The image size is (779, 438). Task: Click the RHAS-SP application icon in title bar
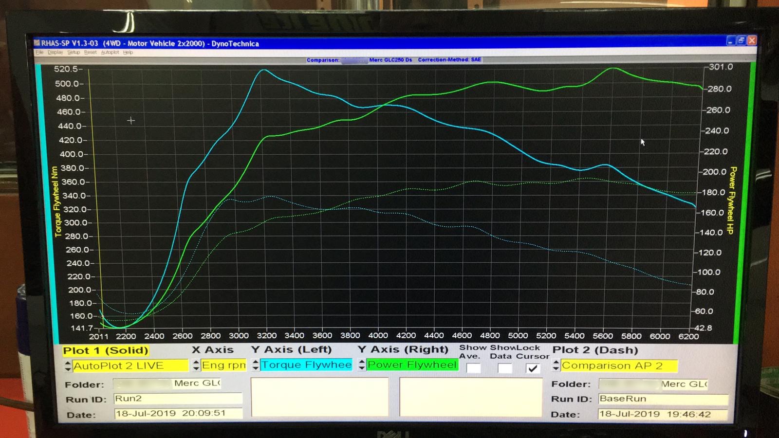coord(37,43)
